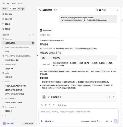Open the changed file via arrow icon

[113, 97]
